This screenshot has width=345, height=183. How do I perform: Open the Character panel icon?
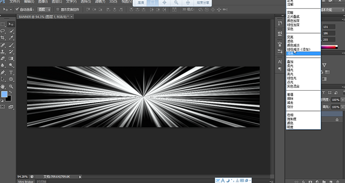pyautogui.click(x=280, y=62)
